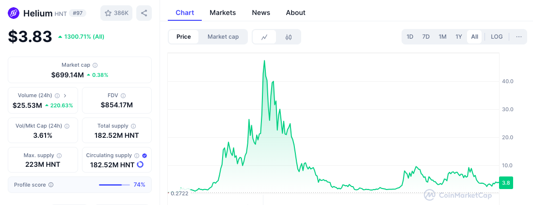Click the 3.8 current price label

point(505,183)
